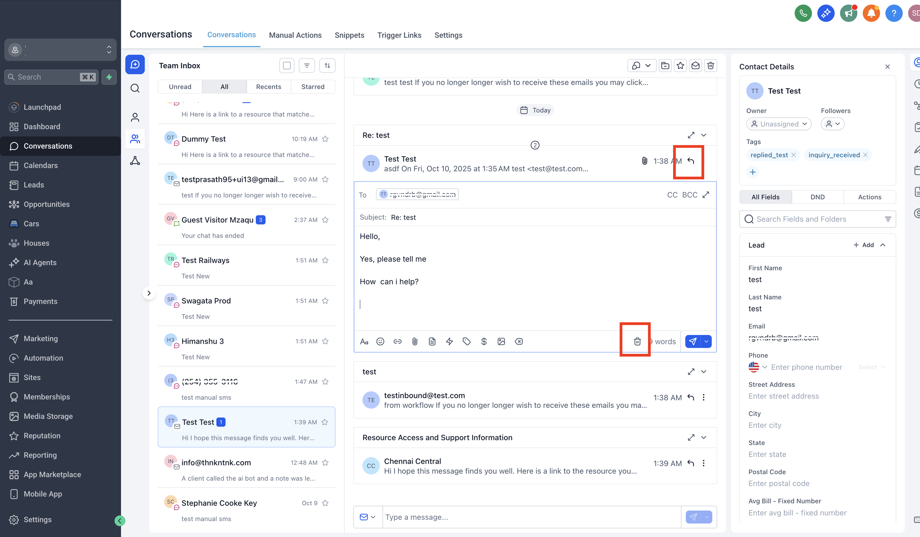Select the Unread inbox filter tab
Image resolution: width=920 pixels, height=537 pixels.
point(180,87)
